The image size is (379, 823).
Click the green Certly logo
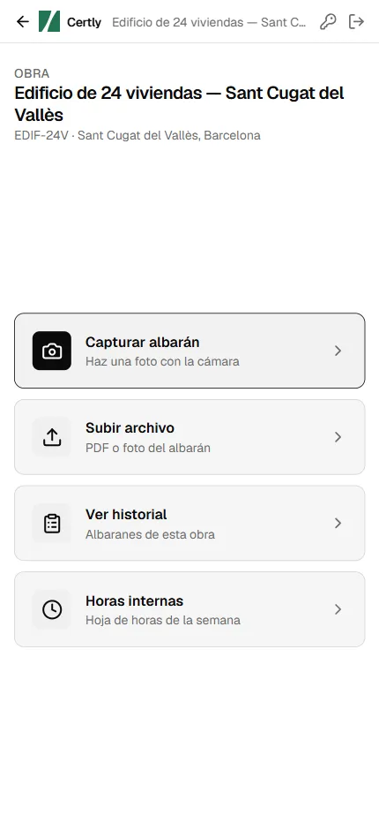pos(49,21)
